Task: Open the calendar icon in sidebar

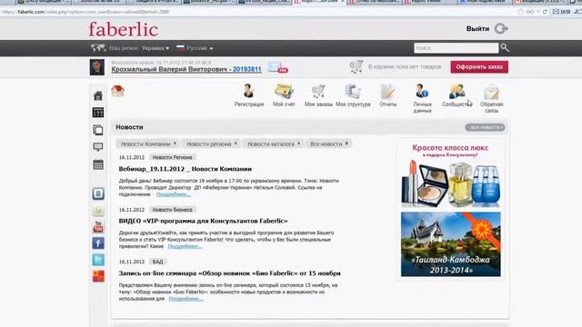Action: [x=98, y=164]
